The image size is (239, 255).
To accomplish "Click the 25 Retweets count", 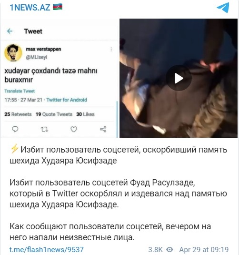I will point(18,114).
